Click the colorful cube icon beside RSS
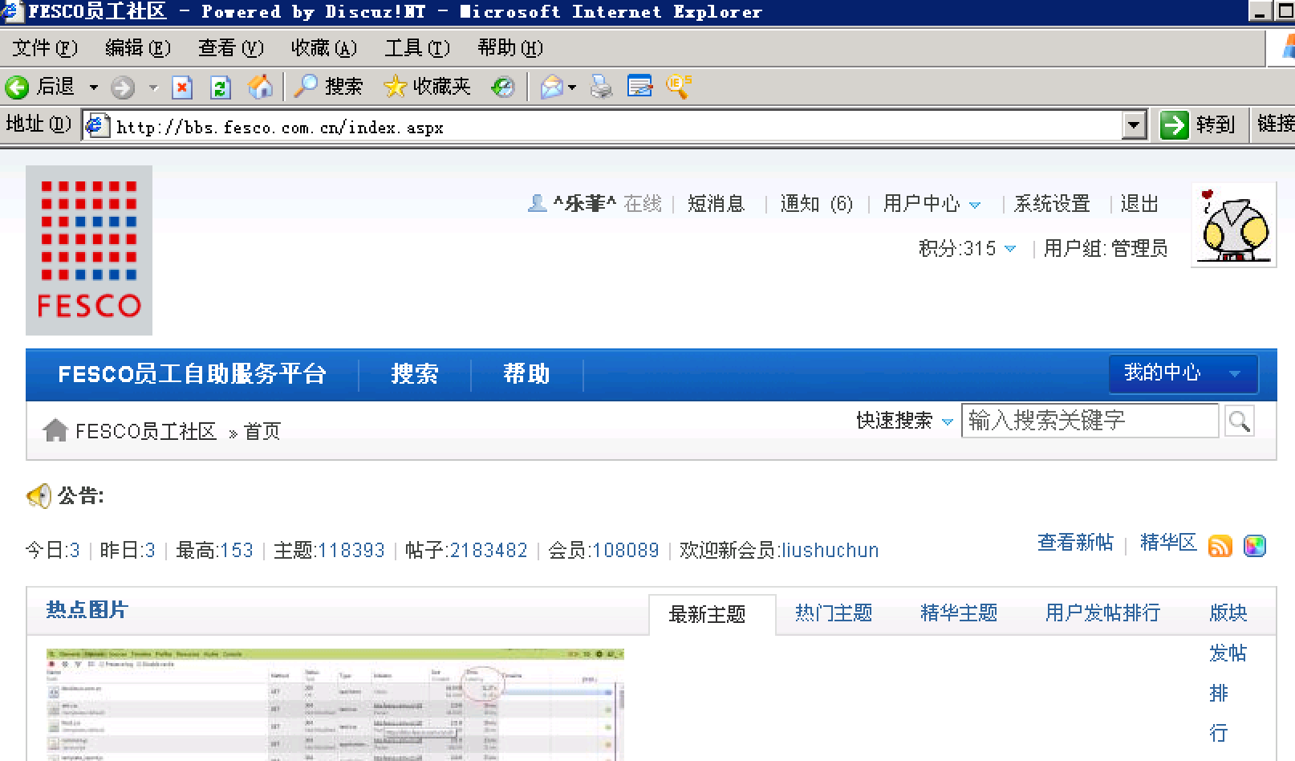 1254,547
